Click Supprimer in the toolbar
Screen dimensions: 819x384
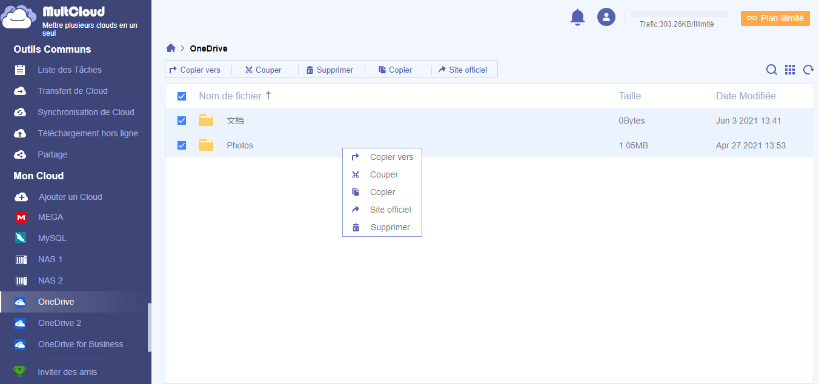click(x=330, y=70)
